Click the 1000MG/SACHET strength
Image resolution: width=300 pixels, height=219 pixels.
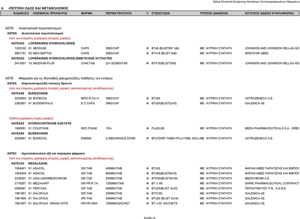coord(118,203)
